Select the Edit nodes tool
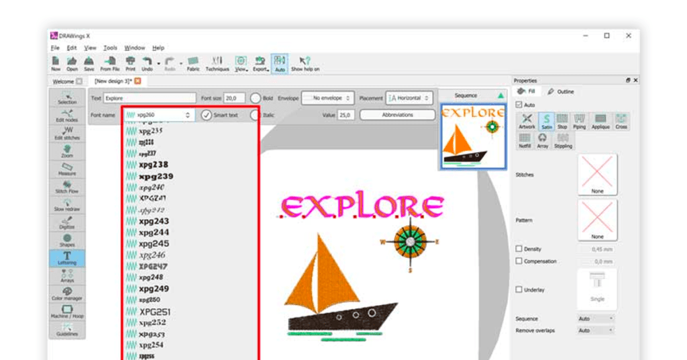 [67, 116]
